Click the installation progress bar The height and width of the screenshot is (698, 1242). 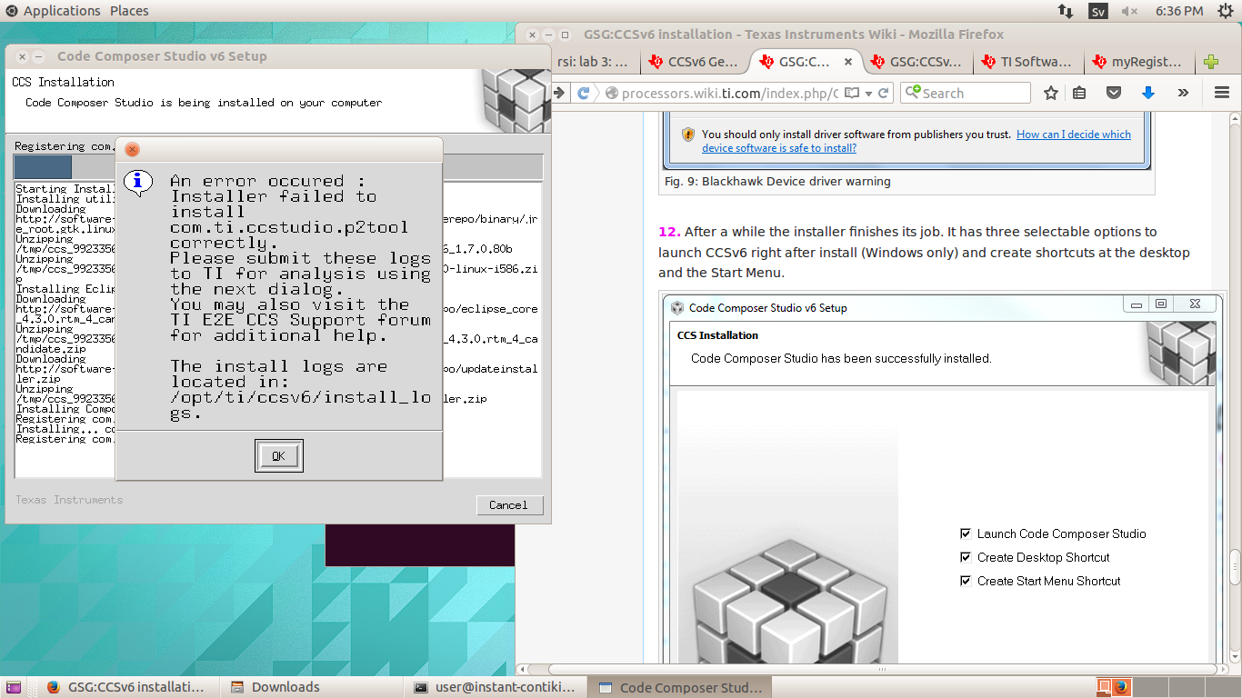click(277, 167)
